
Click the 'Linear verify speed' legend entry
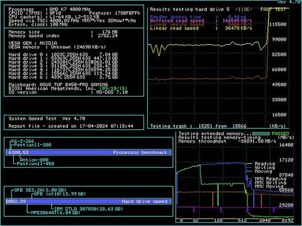(177, 24)
